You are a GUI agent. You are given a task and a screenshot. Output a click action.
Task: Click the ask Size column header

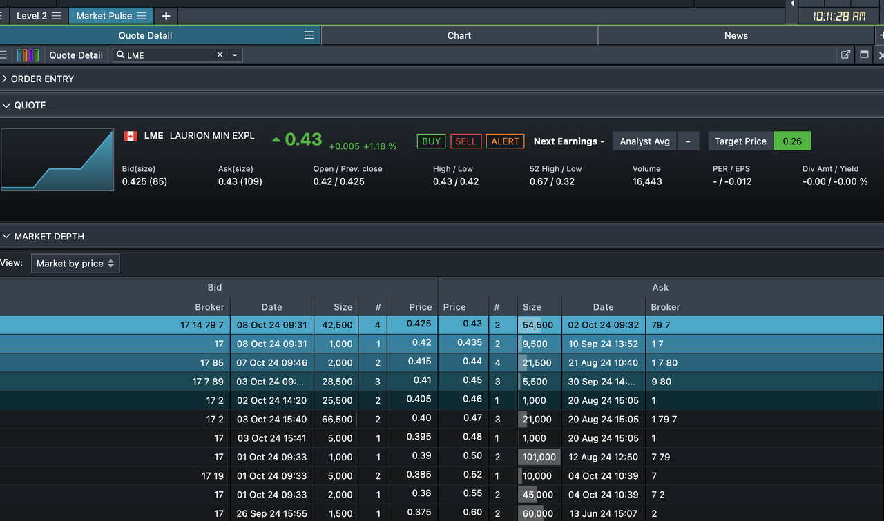[x=532, y=307]
